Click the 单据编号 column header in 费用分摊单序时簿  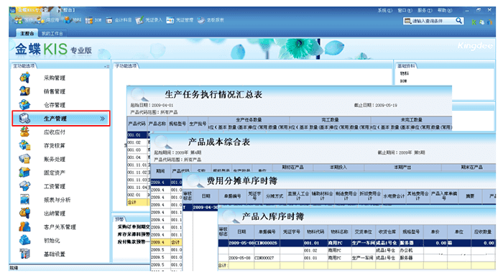[232, 195]
